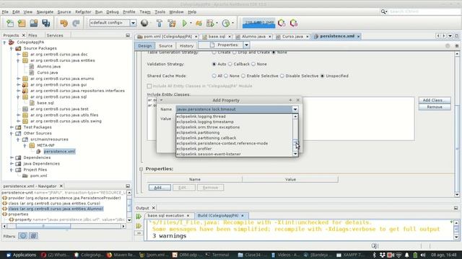
Task: Click the Save All toolbar icon
Action: [46, 23]
